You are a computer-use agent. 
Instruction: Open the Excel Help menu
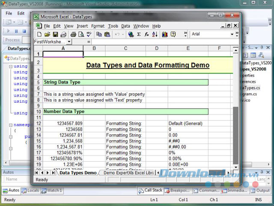point(156,26)
